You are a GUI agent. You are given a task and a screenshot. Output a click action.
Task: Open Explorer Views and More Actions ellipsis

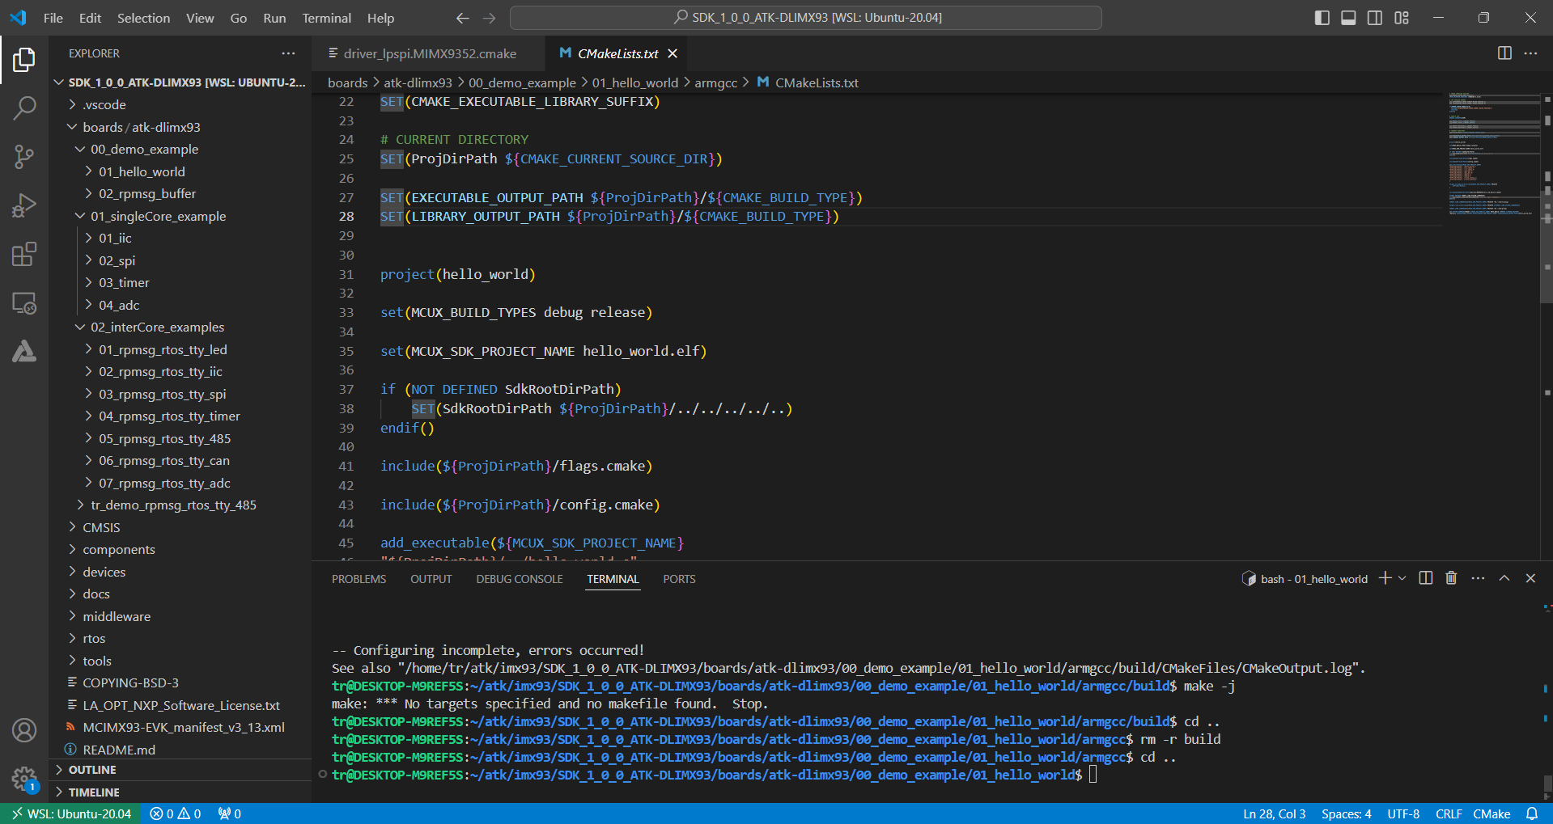(288, 53)
